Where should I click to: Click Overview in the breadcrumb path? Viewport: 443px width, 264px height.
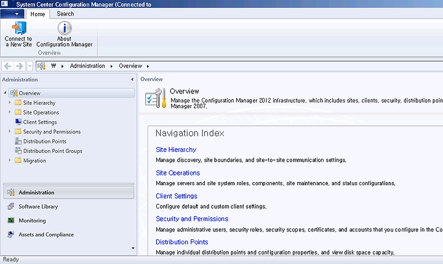[x=130, y=66]
